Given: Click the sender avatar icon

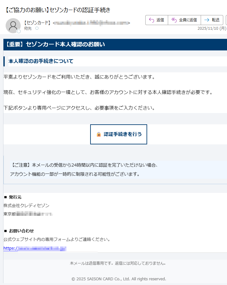Looking at the screenshot, I should 13,26.
